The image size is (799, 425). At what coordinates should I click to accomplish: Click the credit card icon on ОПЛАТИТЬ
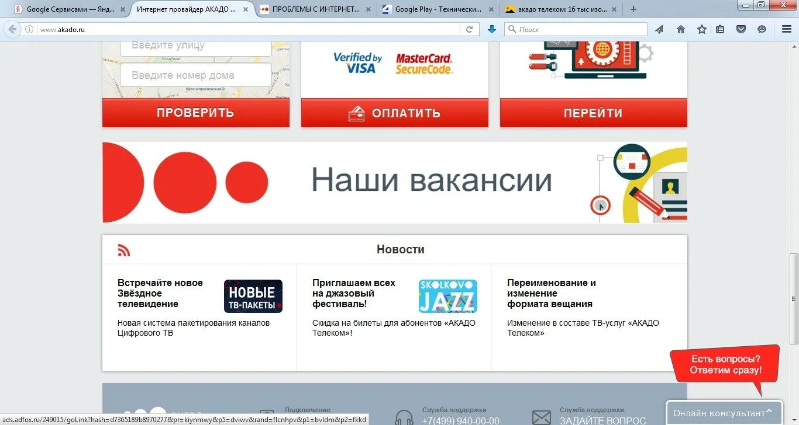(357, 113)
